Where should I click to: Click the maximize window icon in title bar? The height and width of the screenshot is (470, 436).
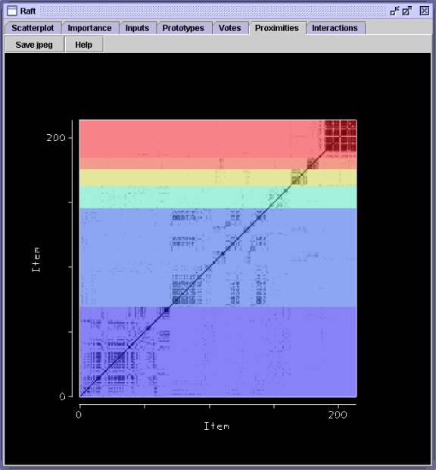(x=407, y=11)
